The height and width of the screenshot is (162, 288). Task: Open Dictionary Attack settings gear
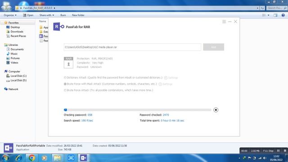[x=166, y=78]
